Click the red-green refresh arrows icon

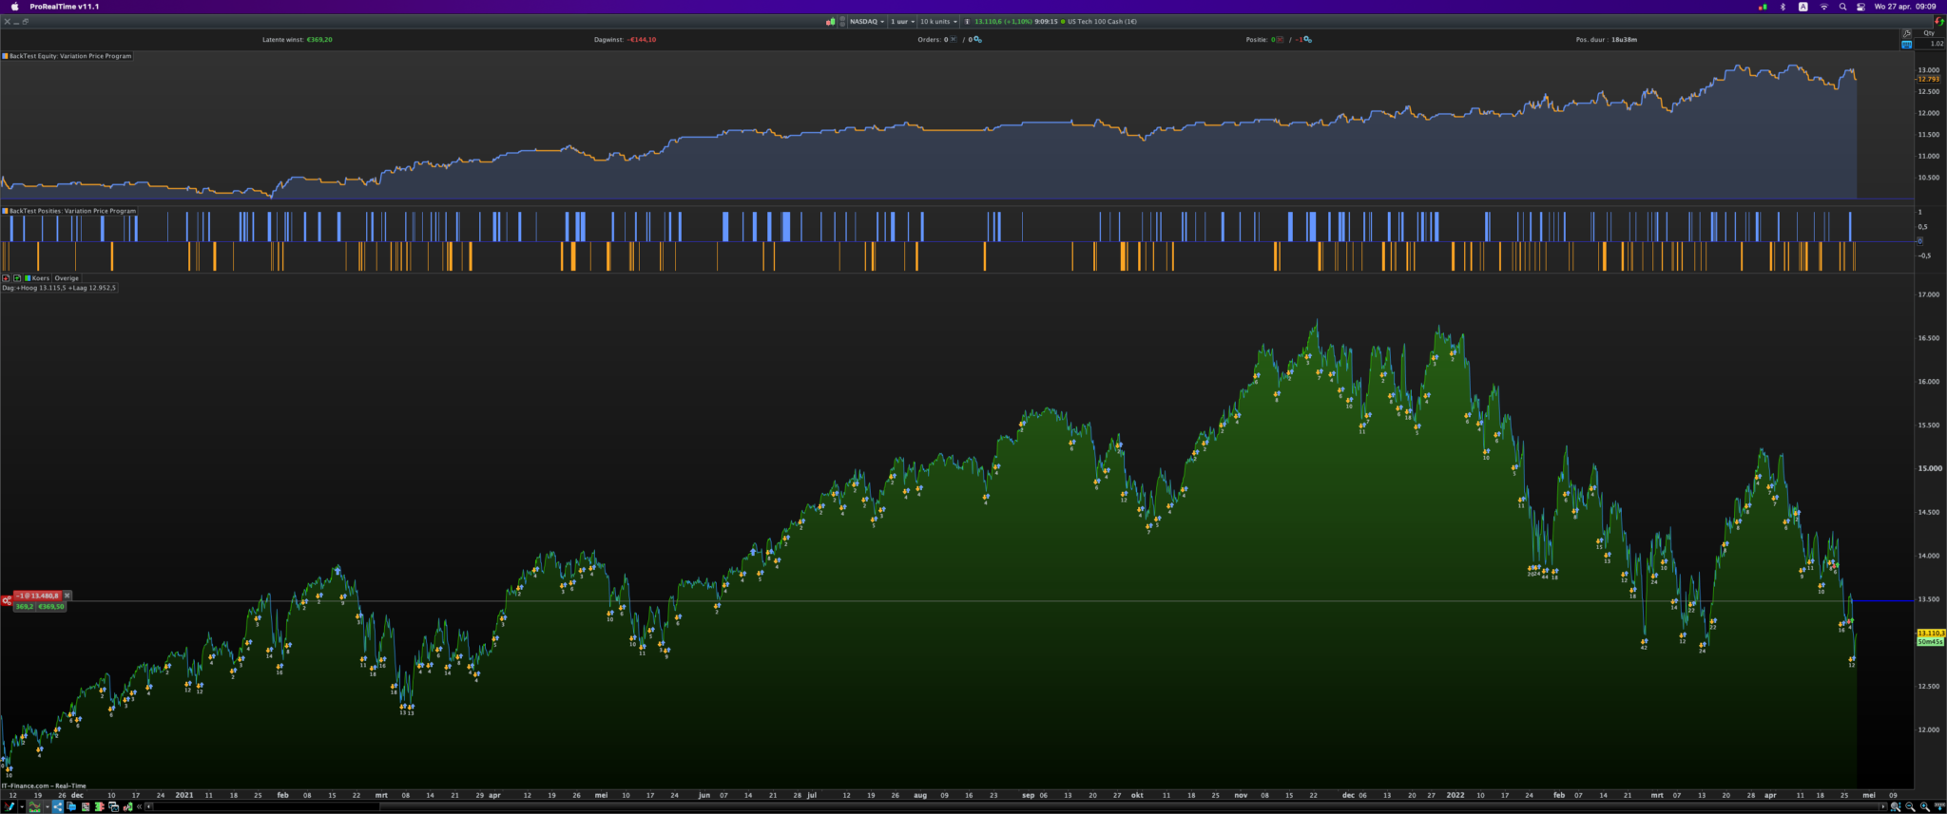1939,21
